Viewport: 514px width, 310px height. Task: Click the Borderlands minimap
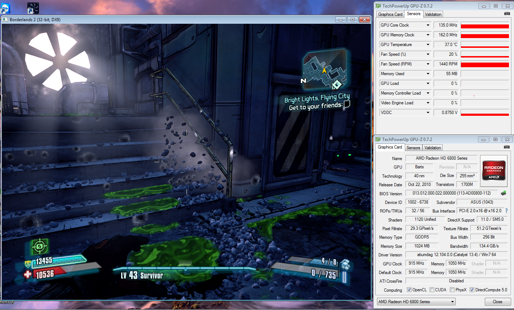[325, 70]
